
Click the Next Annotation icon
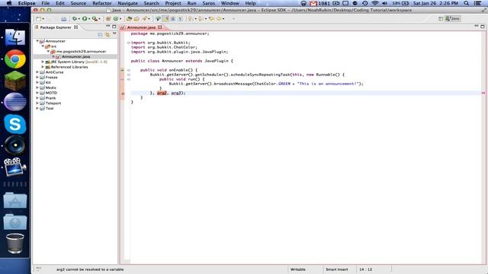click(x=191, y=19)
